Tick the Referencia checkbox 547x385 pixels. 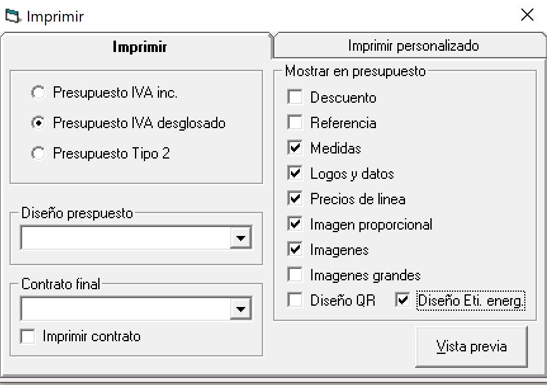click(295, 122)
